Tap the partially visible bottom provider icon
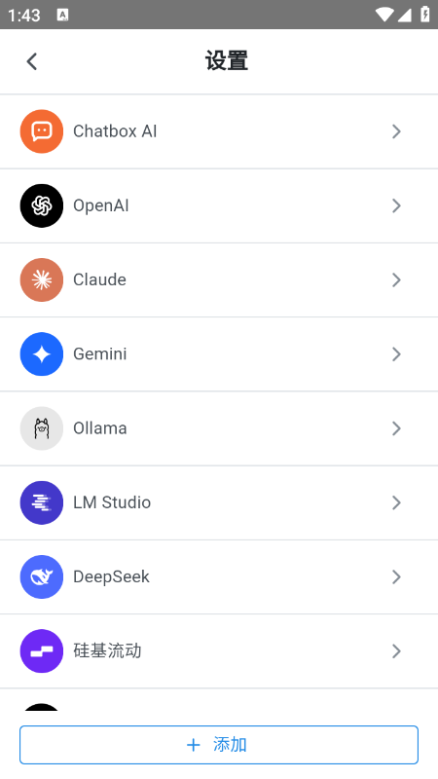The height and width of the screenshot is (779, 438). tap(42, 707)
